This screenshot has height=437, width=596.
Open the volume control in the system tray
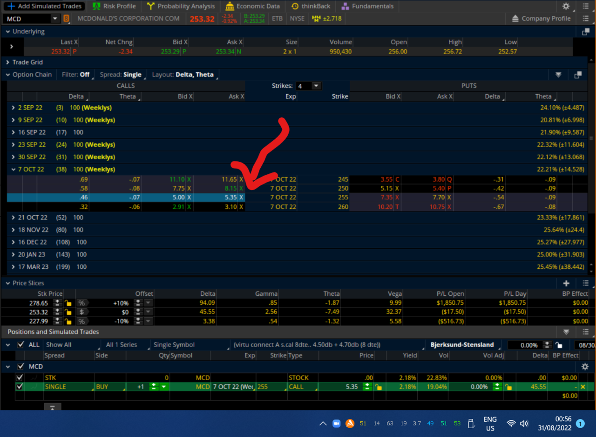pyautogui.click(x=524, y=423)
